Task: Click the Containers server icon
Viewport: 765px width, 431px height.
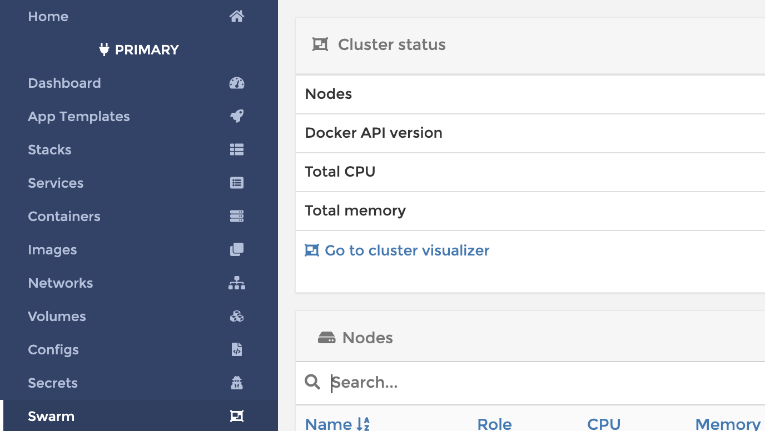Action: pos(237,217)
